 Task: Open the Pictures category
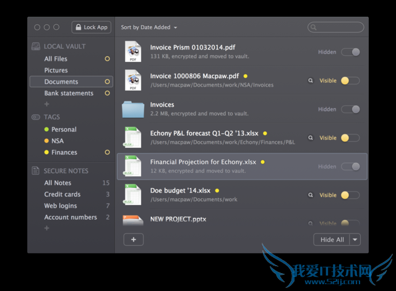point(56,70)
